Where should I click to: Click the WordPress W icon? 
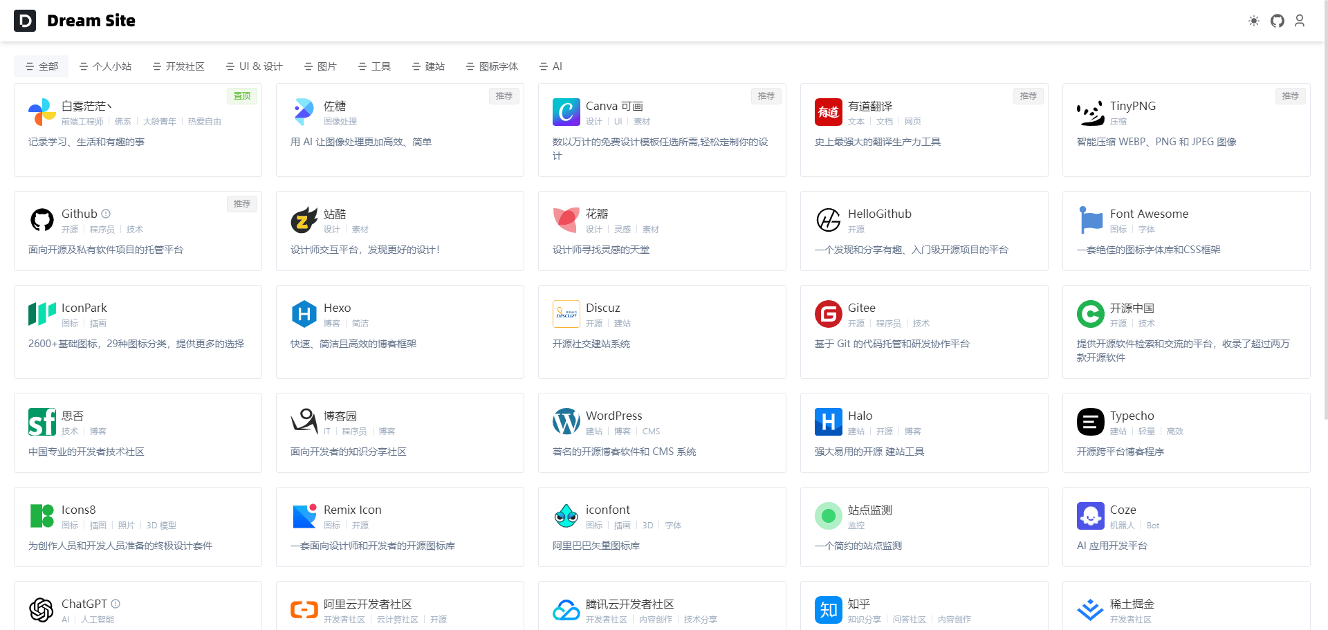(x=566, y=422)
